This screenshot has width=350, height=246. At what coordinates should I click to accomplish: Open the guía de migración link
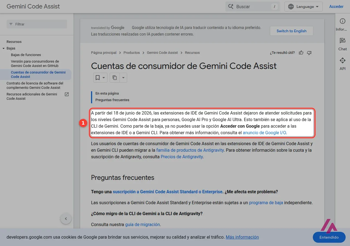(x=142, y=225)
